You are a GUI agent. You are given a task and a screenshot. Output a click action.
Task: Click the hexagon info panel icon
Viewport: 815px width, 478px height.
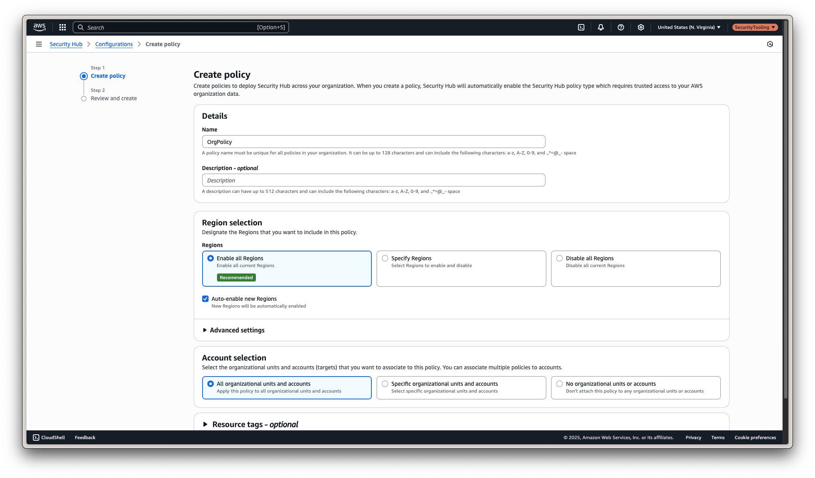tap(770, 44)
